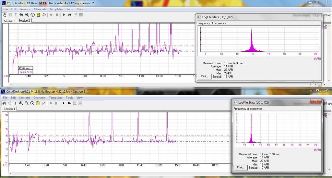
Task: Click the binoculars find icon in top toolbar
Action: [x=69, y=15]
